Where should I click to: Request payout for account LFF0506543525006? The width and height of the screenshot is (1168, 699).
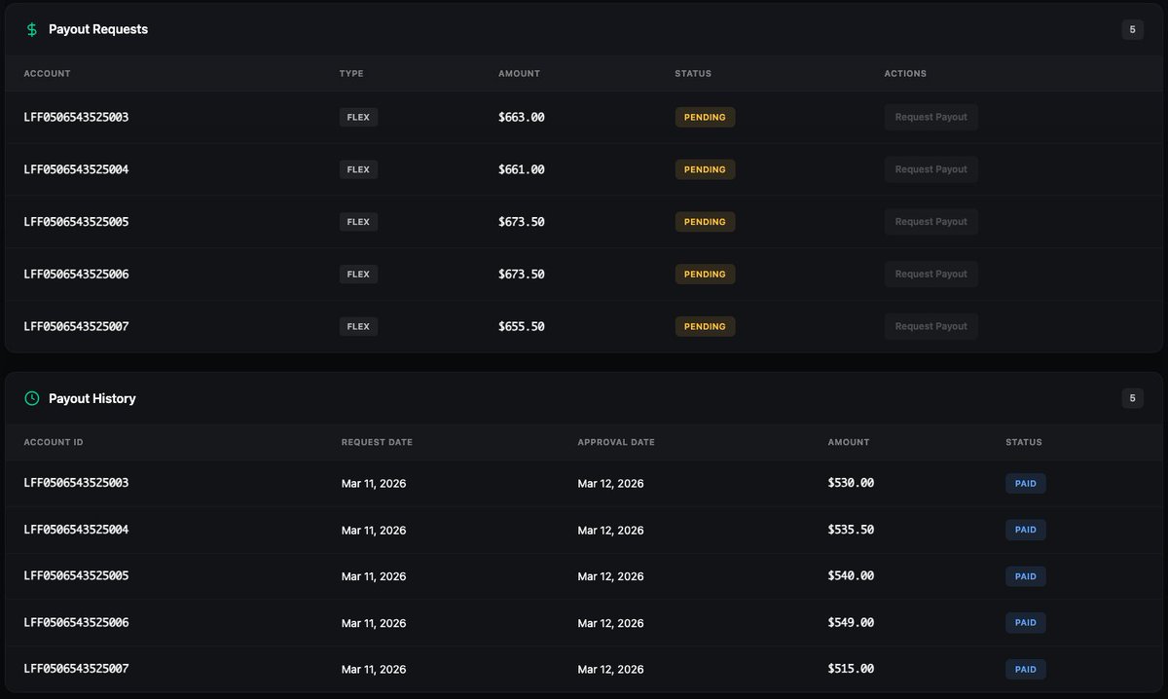[931, 275]
